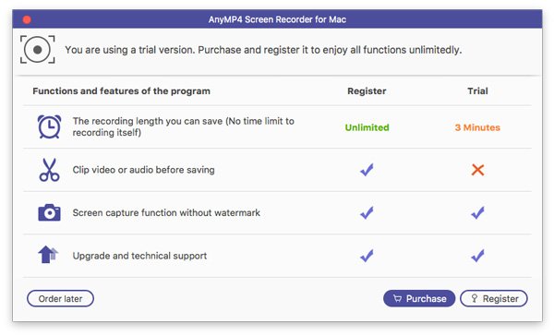The image size is (554, 336).
Task: Click the Purchase button
Action: (419, 298)
